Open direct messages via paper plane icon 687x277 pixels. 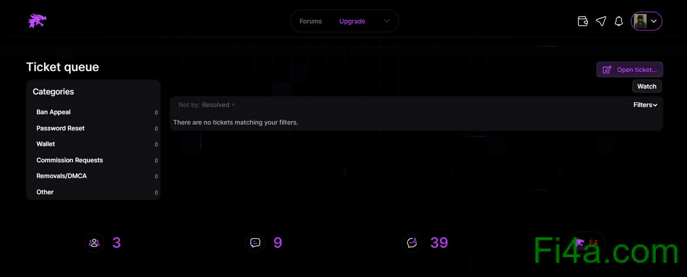601,21
